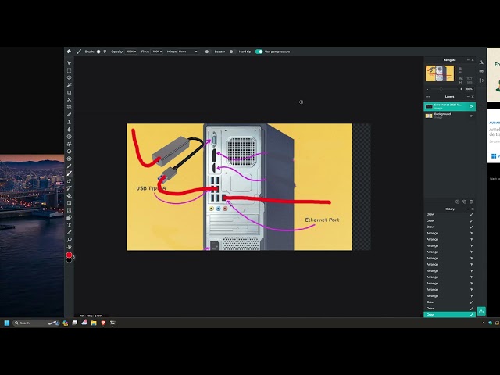Click the home icon in top toolbar
This screenshot has width=500, height=375.
(x=69, y=52)
